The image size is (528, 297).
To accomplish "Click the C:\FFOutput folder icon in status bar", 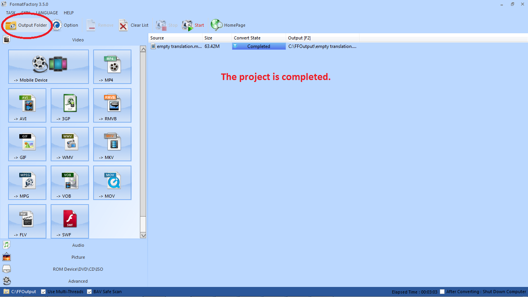I will [7, 292].
